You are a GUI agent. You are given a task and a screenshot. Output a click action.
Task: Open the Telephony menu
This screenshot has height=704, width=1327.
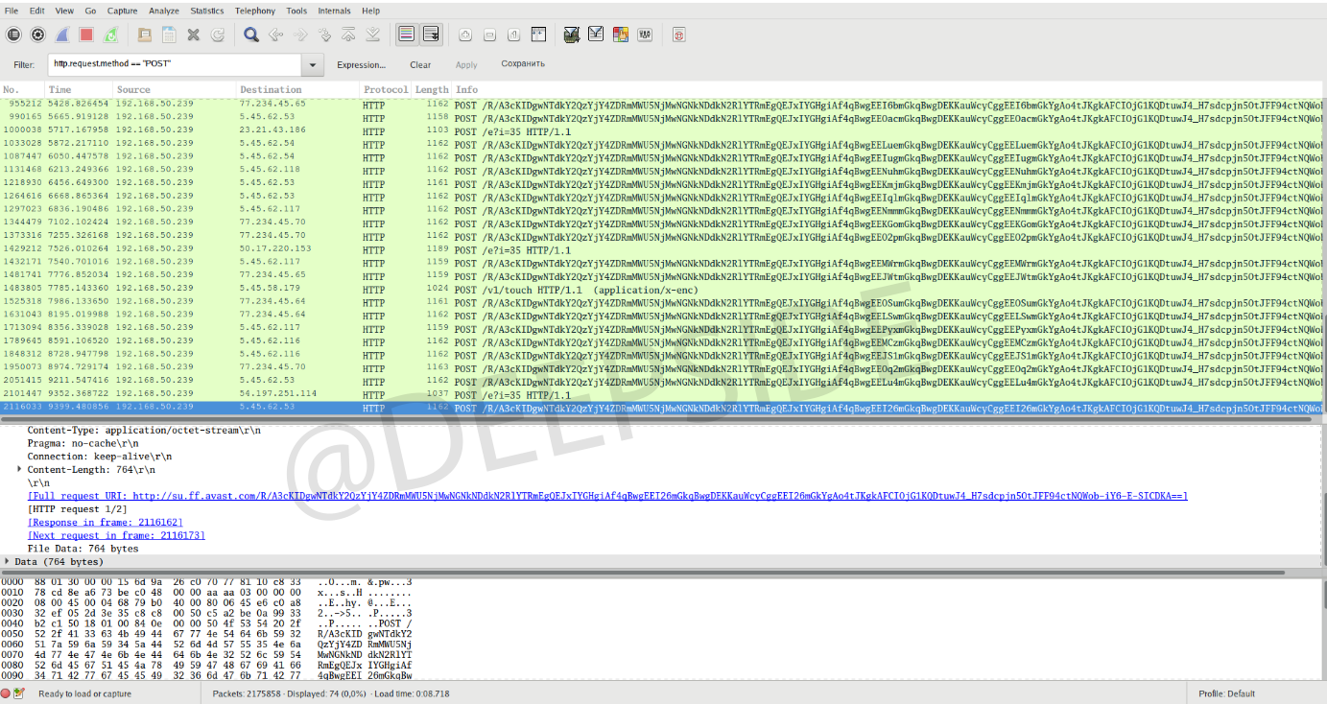pos(254,11)
